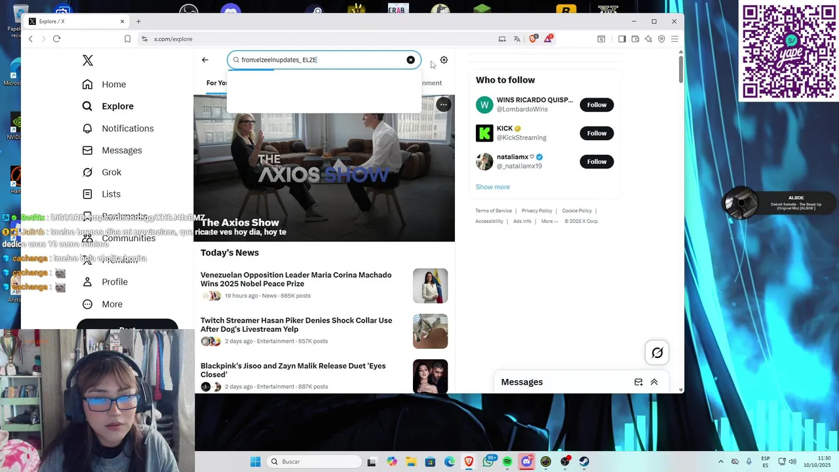Open Privacy Policy link
Screen dimensions: 839x472
tap(537, 210)
